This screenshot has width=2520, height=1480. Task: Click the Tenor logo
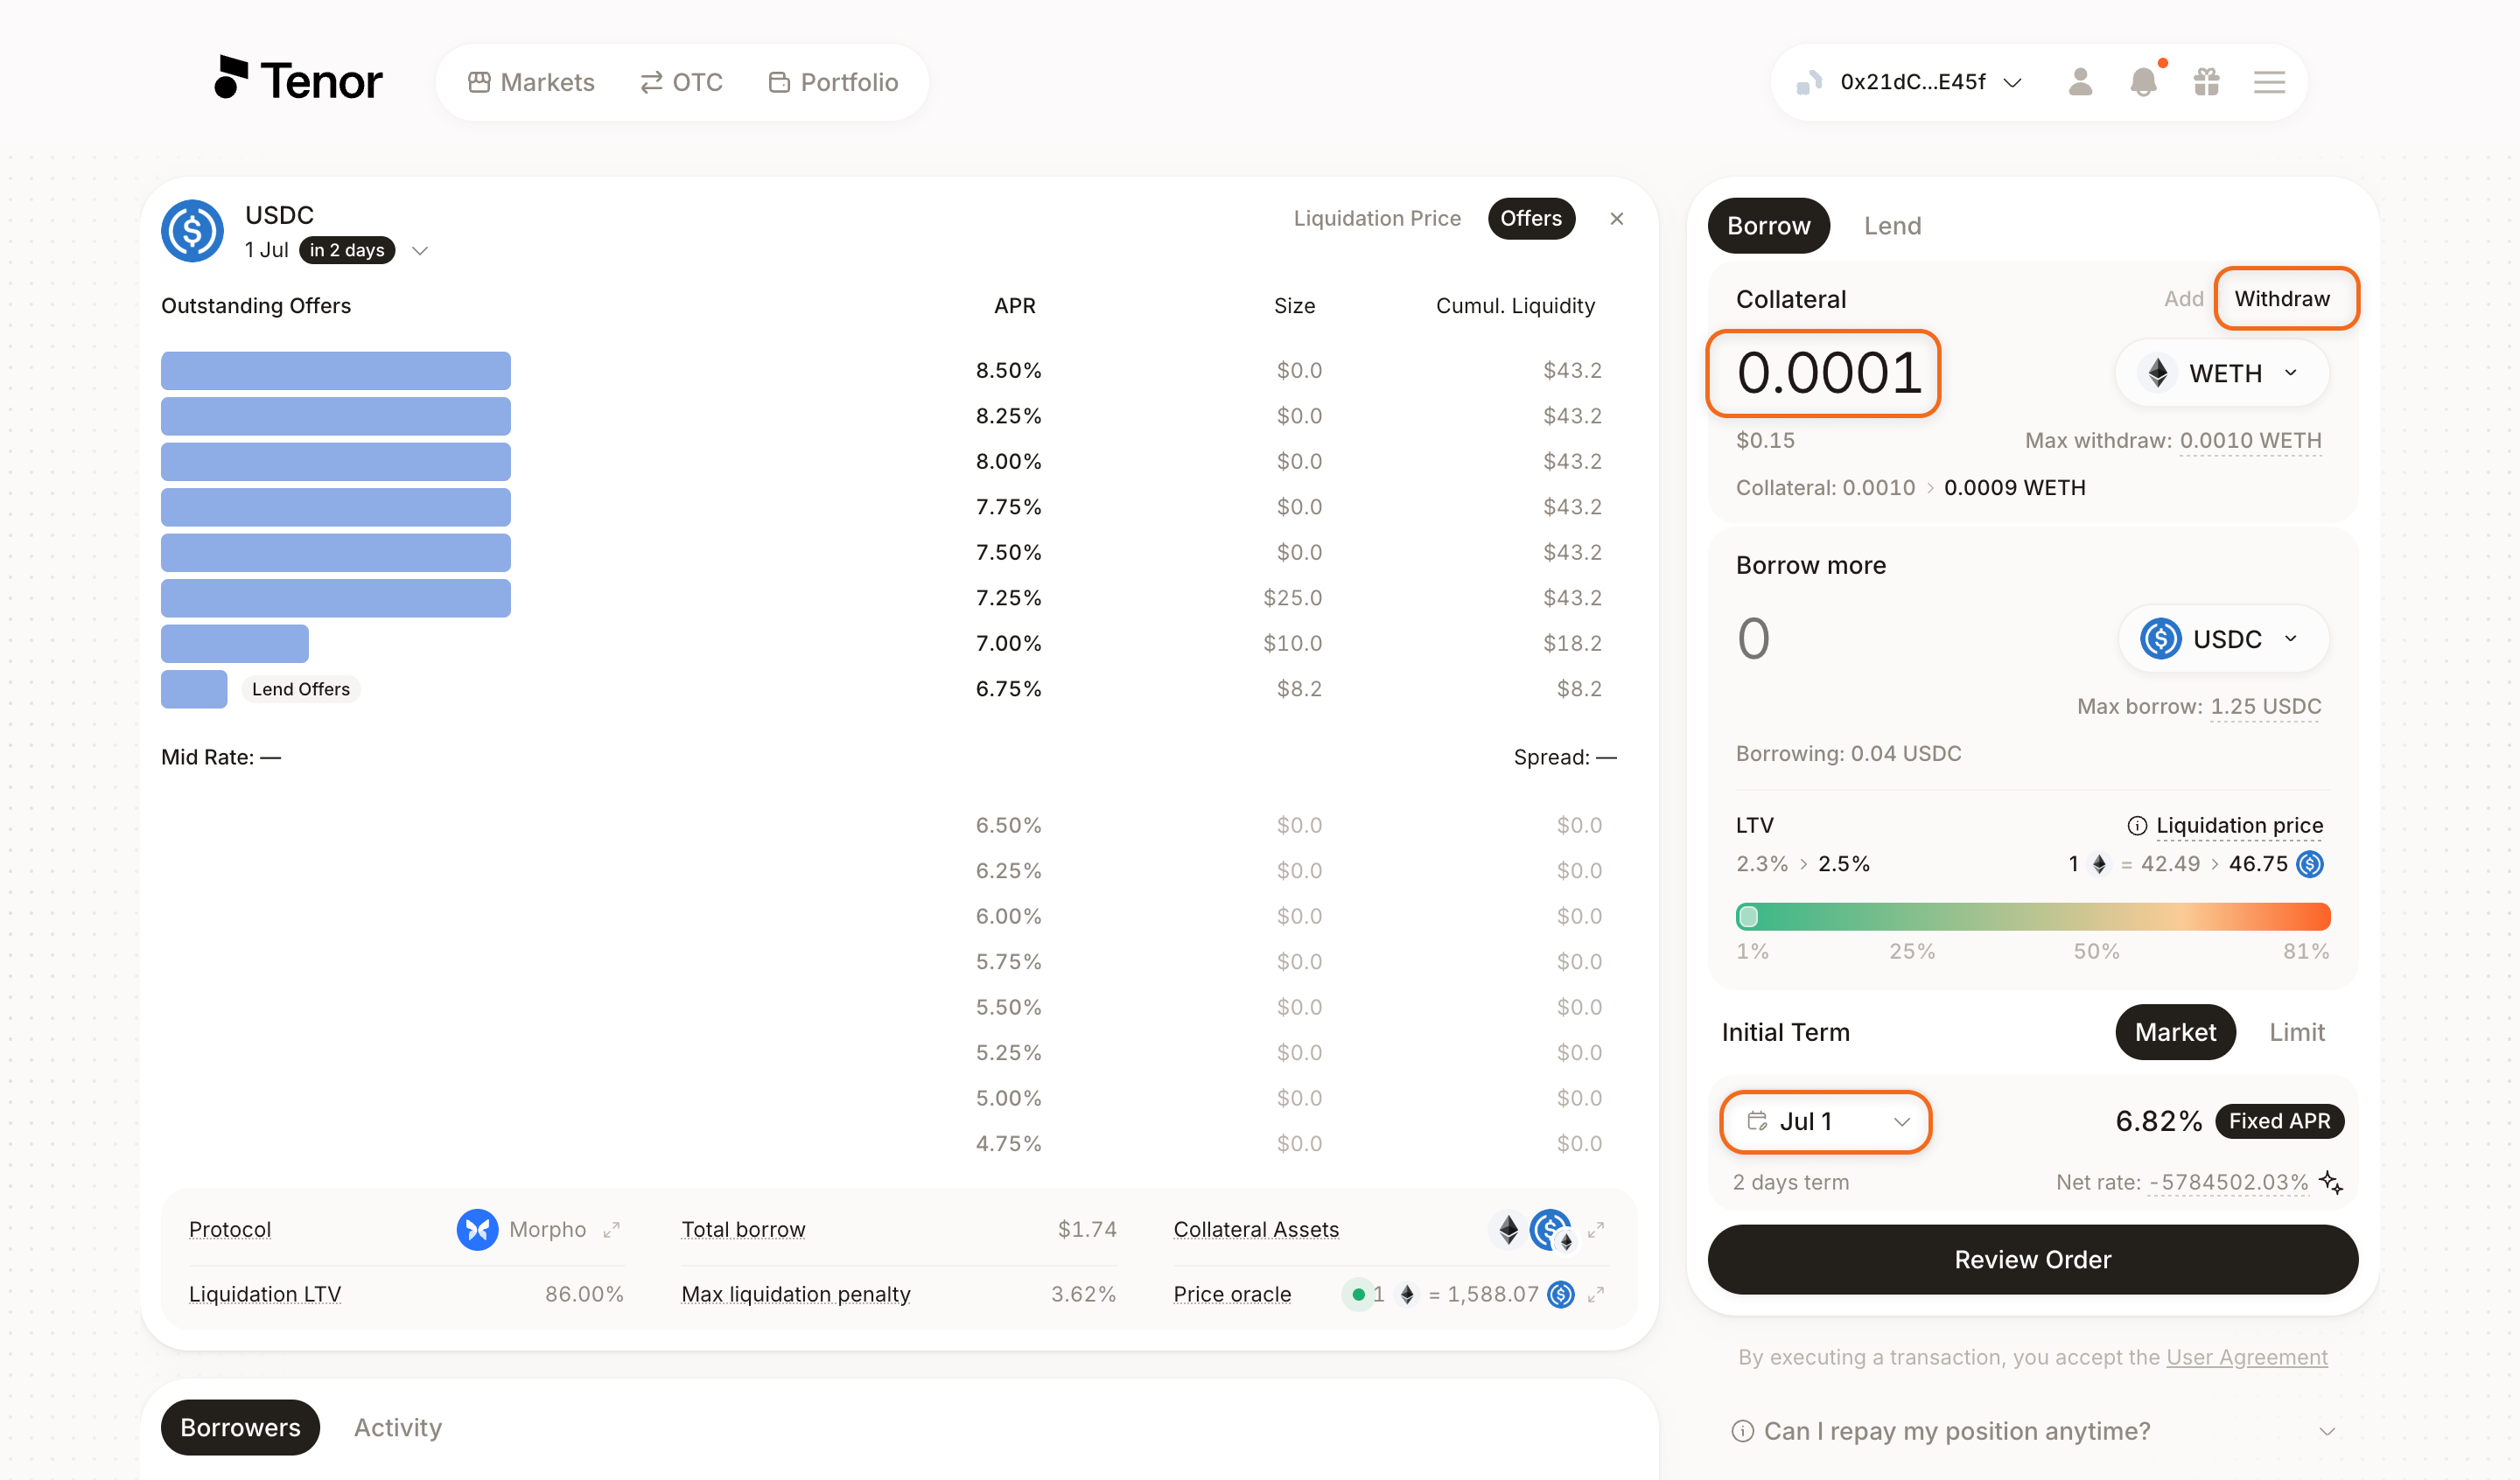coord(298,80)
